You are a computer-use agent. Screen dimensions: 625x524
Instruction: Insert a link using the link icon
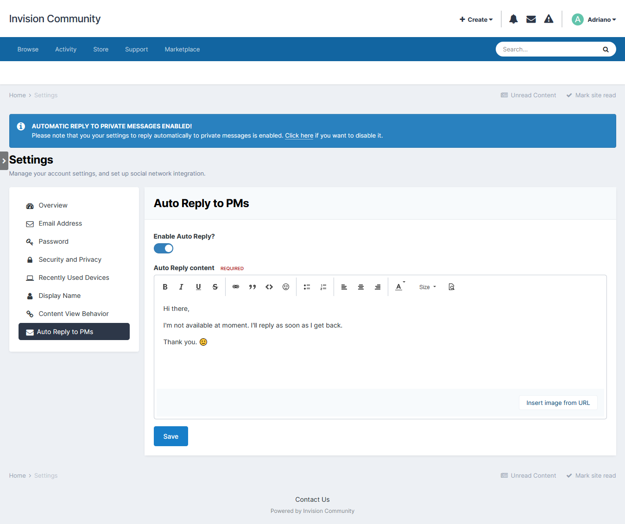(236, 287)
